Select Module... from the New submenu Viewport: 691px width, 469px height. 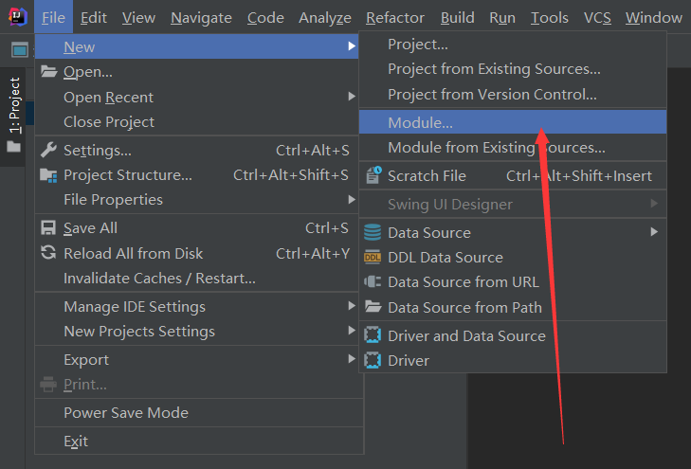(421, 122)
